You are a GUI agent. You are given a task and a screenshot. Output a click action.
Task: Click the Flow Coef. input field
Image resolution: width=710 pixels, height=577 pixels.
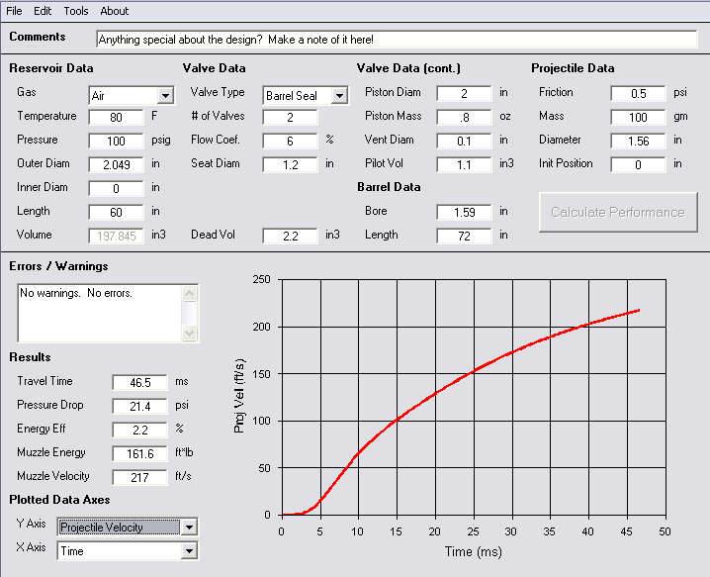click(x=290, y=141)
